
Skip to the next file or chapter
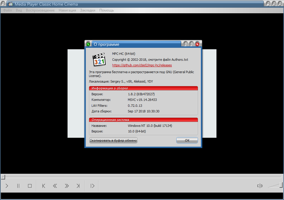78,186
